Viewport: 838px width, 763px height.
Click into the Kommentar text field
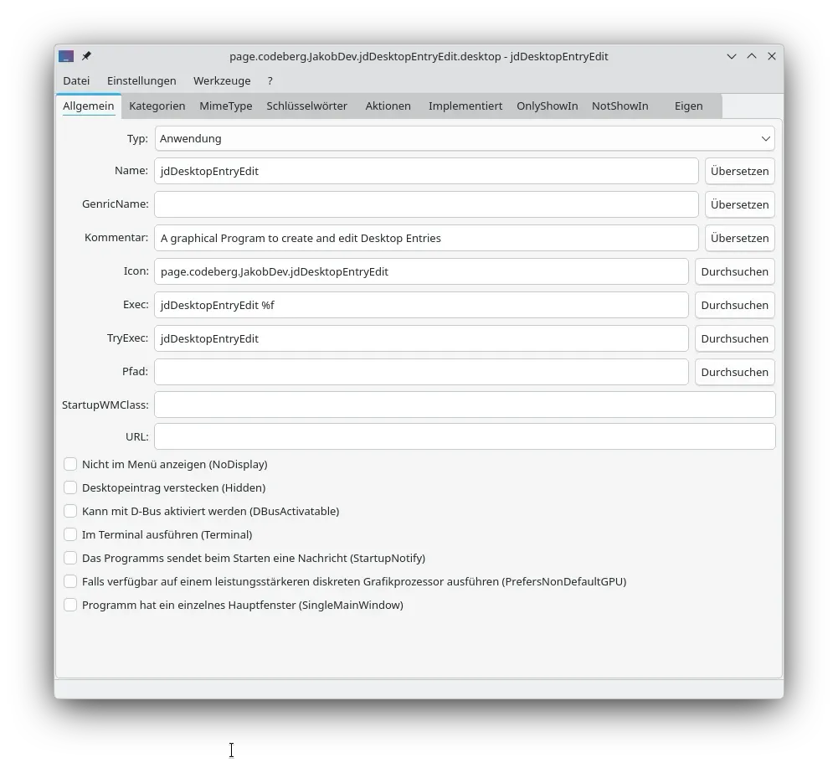[x=426, y=238]
